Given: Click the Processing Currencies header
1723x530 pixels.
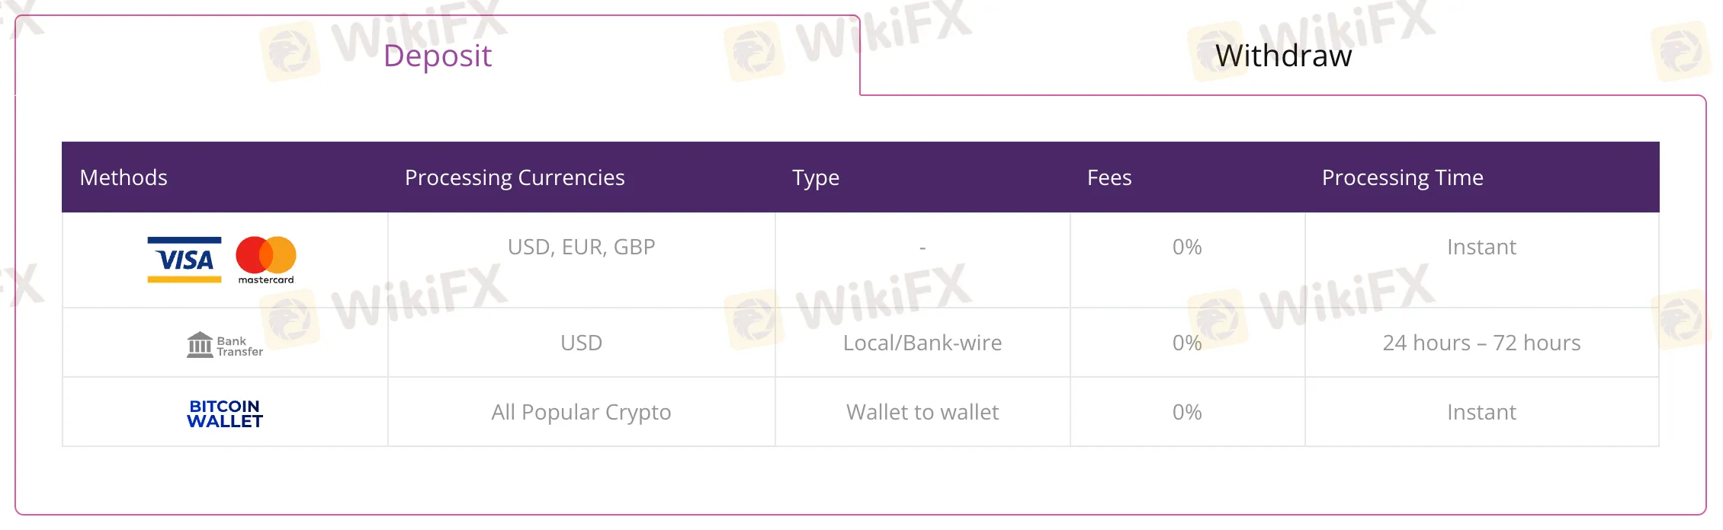Looking at the screenshot, I should point(515,177).
